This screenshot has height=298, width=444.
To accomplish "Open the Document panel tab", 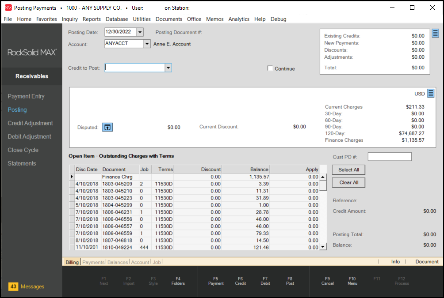I will click(x=427, y=261).
